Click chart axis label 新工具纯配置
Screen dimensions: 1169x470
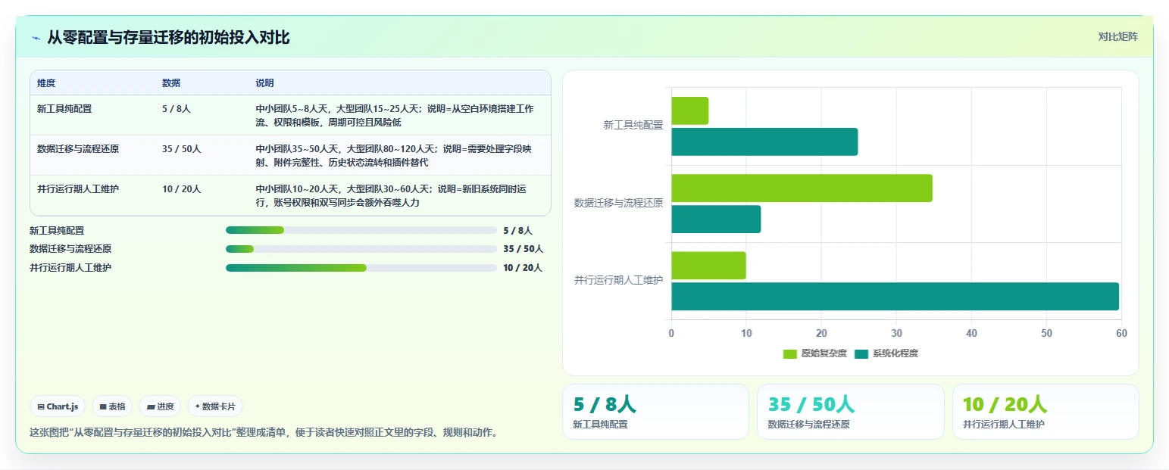tap(633, 126)
